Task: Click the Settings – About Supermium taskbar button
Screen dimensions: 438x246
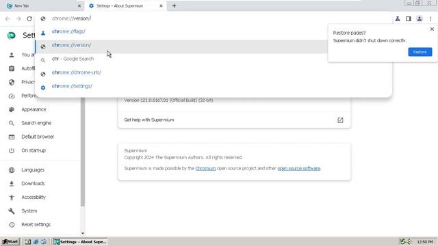Action: click(x=80, y=241)
